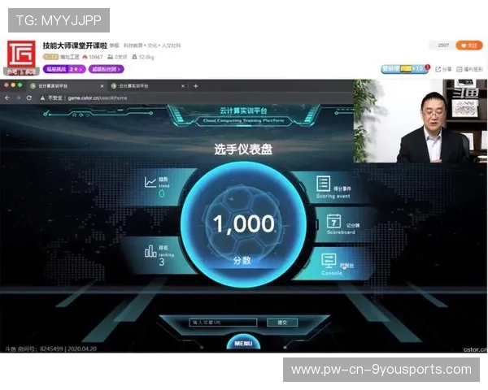Select the first 云计算实训平台 browser tab
This screenshot has height=390, width=488.
(x=68, y=86)
